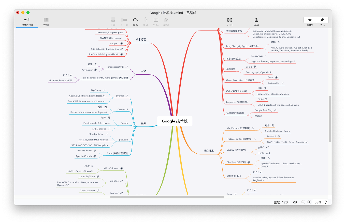This screenshot has width=346, height=224.
Task: Click the 'Apache Hadoop、Spark' topic
Action: tap(277, 131)
